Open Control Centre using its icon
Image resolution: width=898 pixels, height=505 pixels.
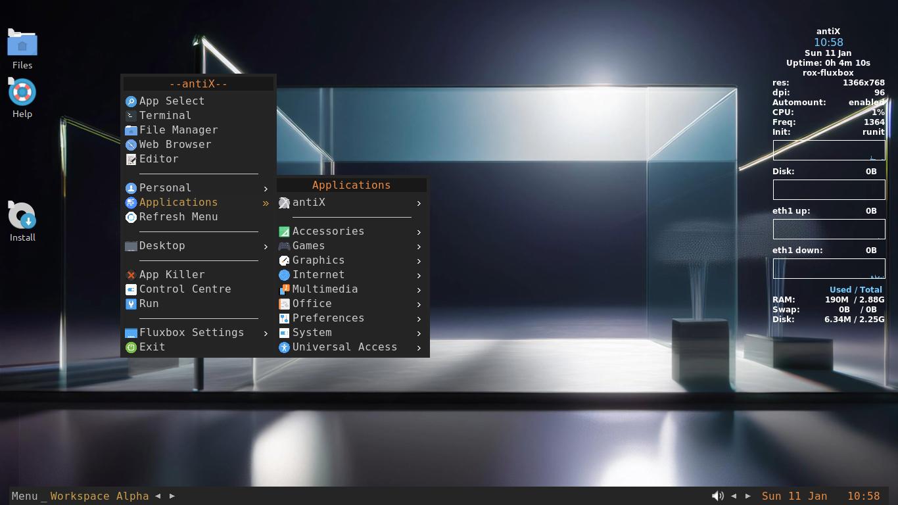pos(131,289)
